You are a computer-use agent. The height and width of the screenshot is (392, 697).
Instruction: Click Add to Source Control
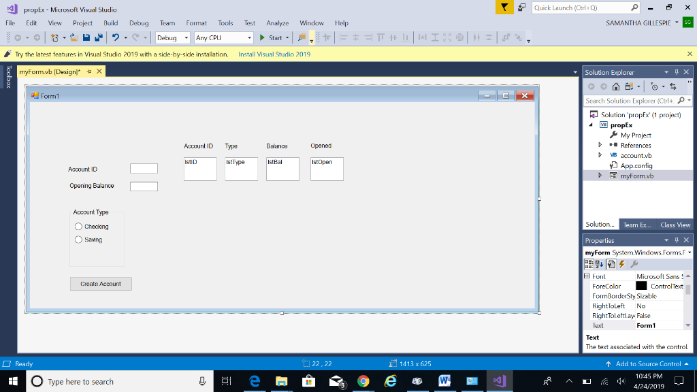click(648, 363)
